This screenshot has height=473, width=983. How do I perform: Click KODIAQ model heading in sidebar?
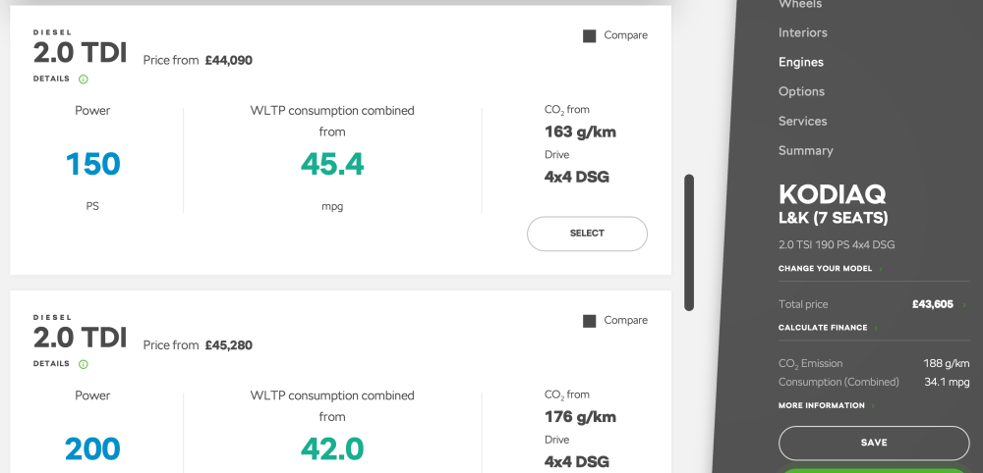[x=832, y=195]
